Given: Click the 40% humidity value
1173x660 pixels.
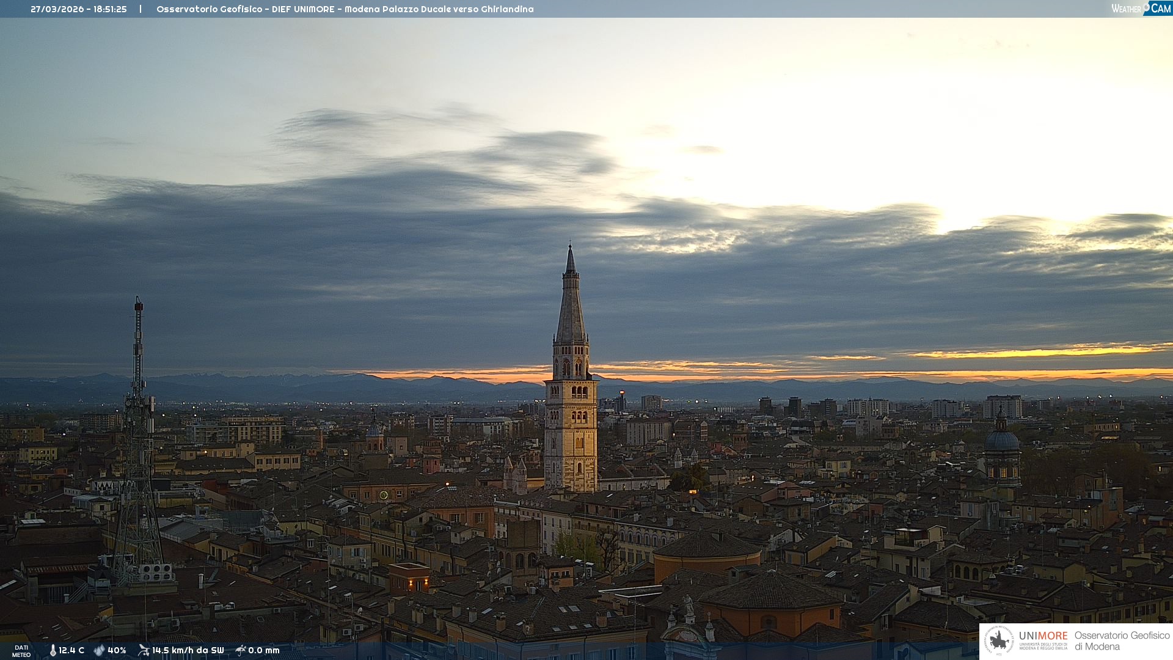Looking at the screenshot, I should click(x=117, y=650).
